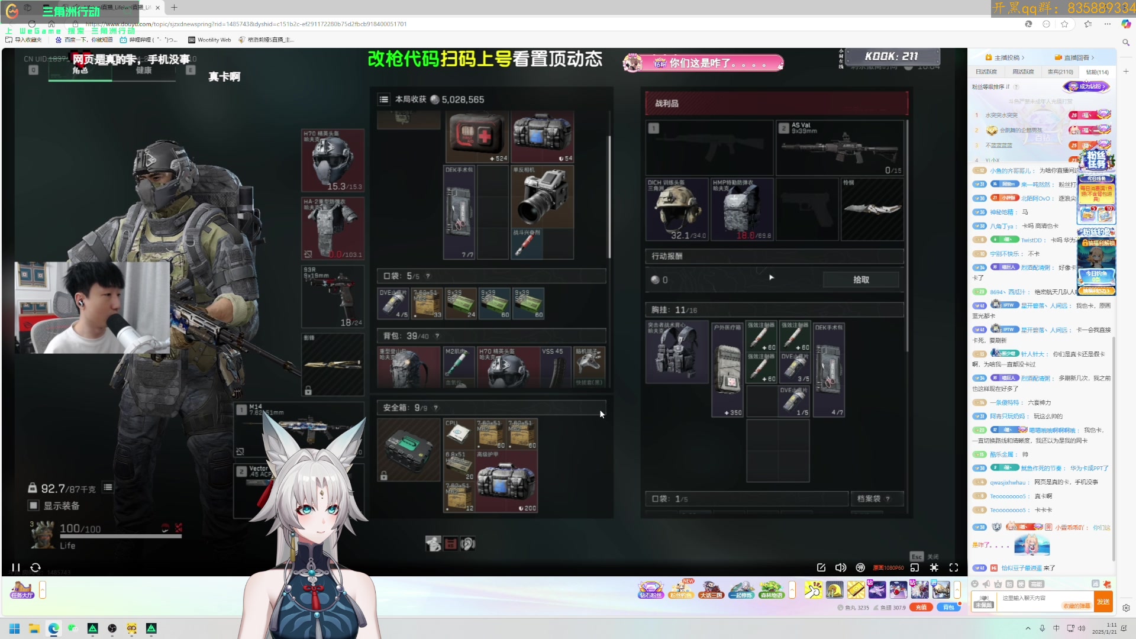Viewport: 1136px width, 639px height.
Task: Send the purple airplane gift
Action: (x=877, y=589)
